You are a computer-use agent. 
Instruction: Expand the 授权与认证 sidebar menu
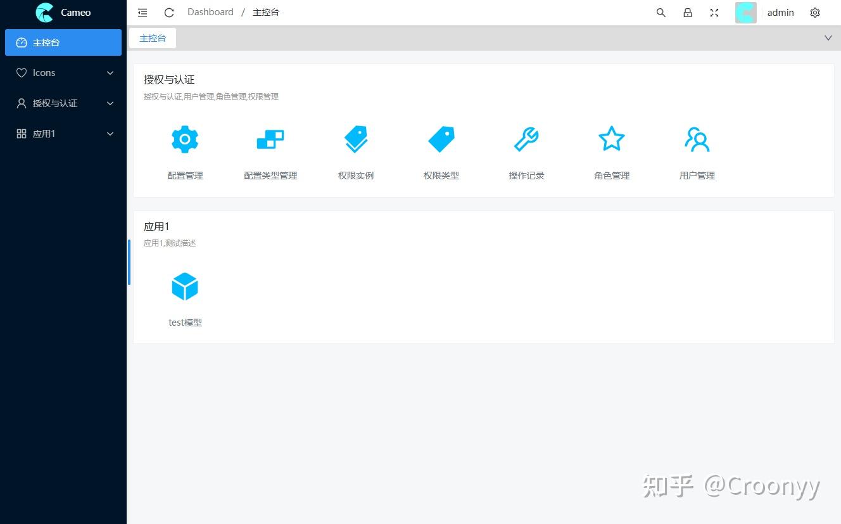coord(63,103)
